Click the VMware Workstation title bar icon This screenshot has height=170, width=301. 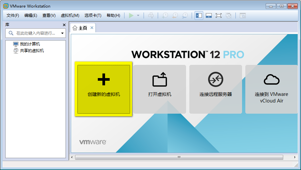pyautogui.click(x=6, y=6)
